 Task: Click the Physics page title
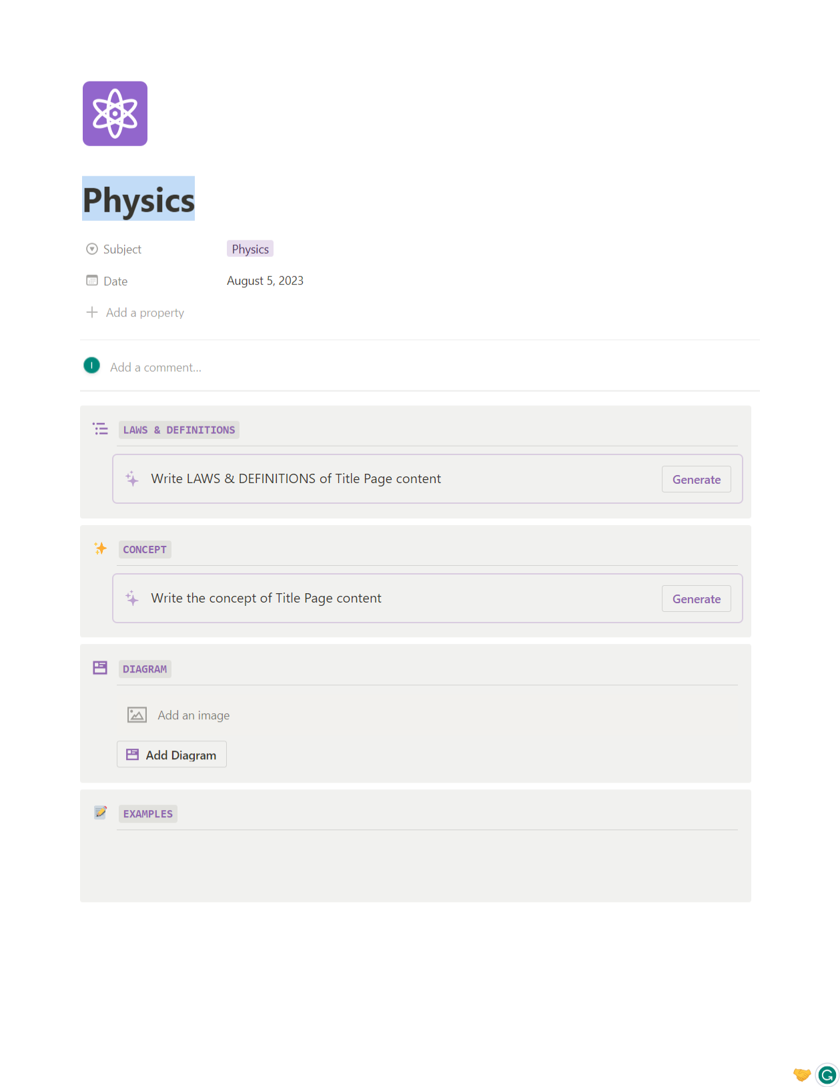tap(139, 200)
